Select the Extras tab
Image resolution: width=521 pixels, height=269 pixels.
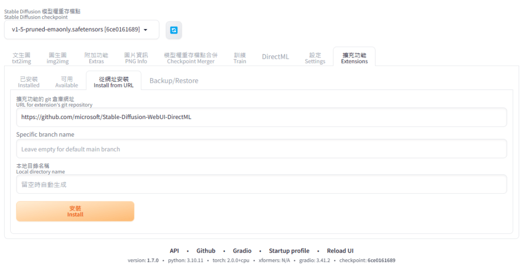tap(96, 58)
